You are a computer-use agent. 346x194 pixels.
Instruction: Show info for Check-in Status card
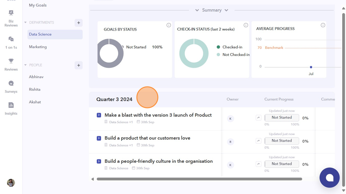tap(246, 25)
